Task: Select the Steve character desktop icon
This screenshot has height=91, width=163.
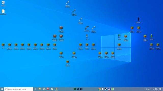Action: (87, 37)
